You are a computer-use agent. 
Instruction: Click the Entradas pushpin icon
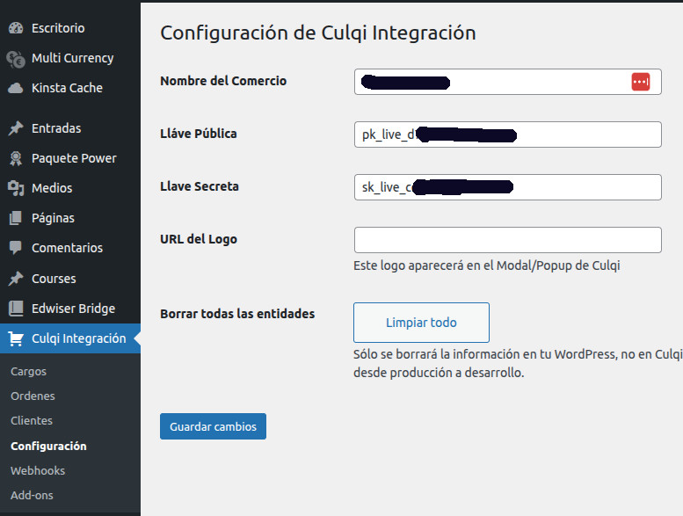(x=16, y=128)
